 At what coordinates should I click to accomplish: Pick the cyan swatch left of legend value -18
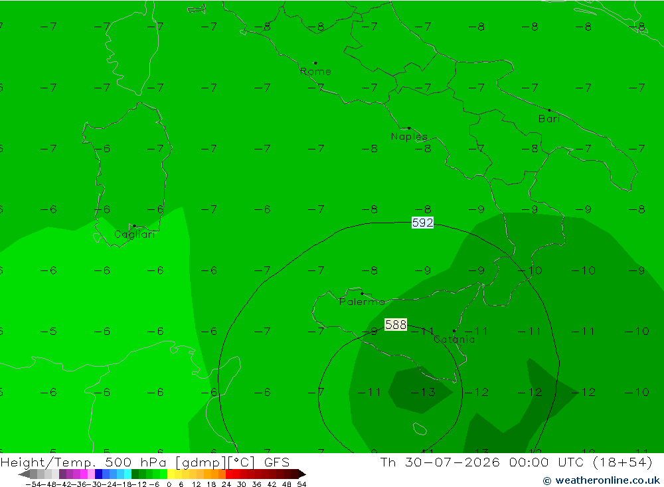[127, 474]
